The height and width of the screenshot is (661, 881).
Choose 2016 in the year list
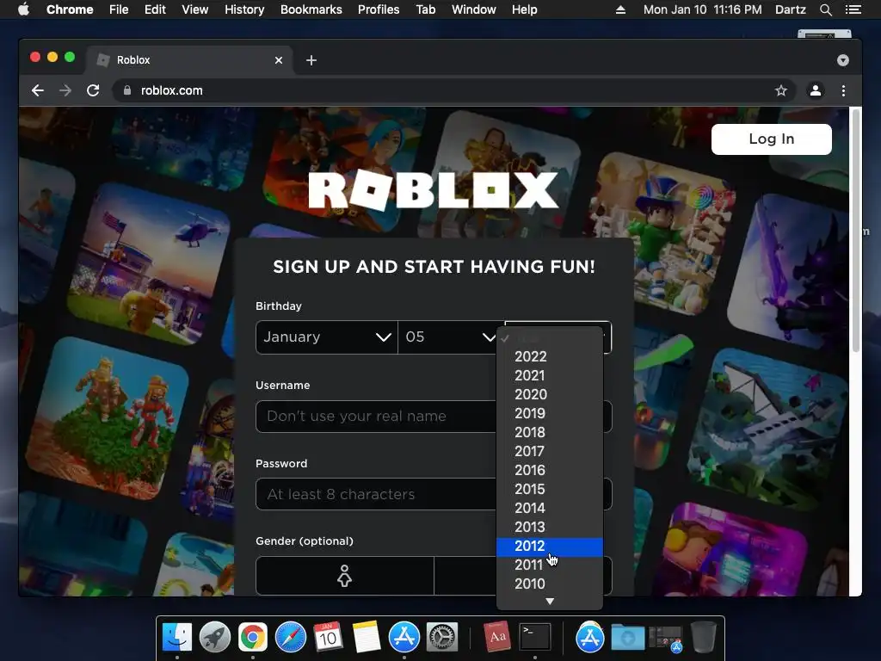(x=550, y=470)
